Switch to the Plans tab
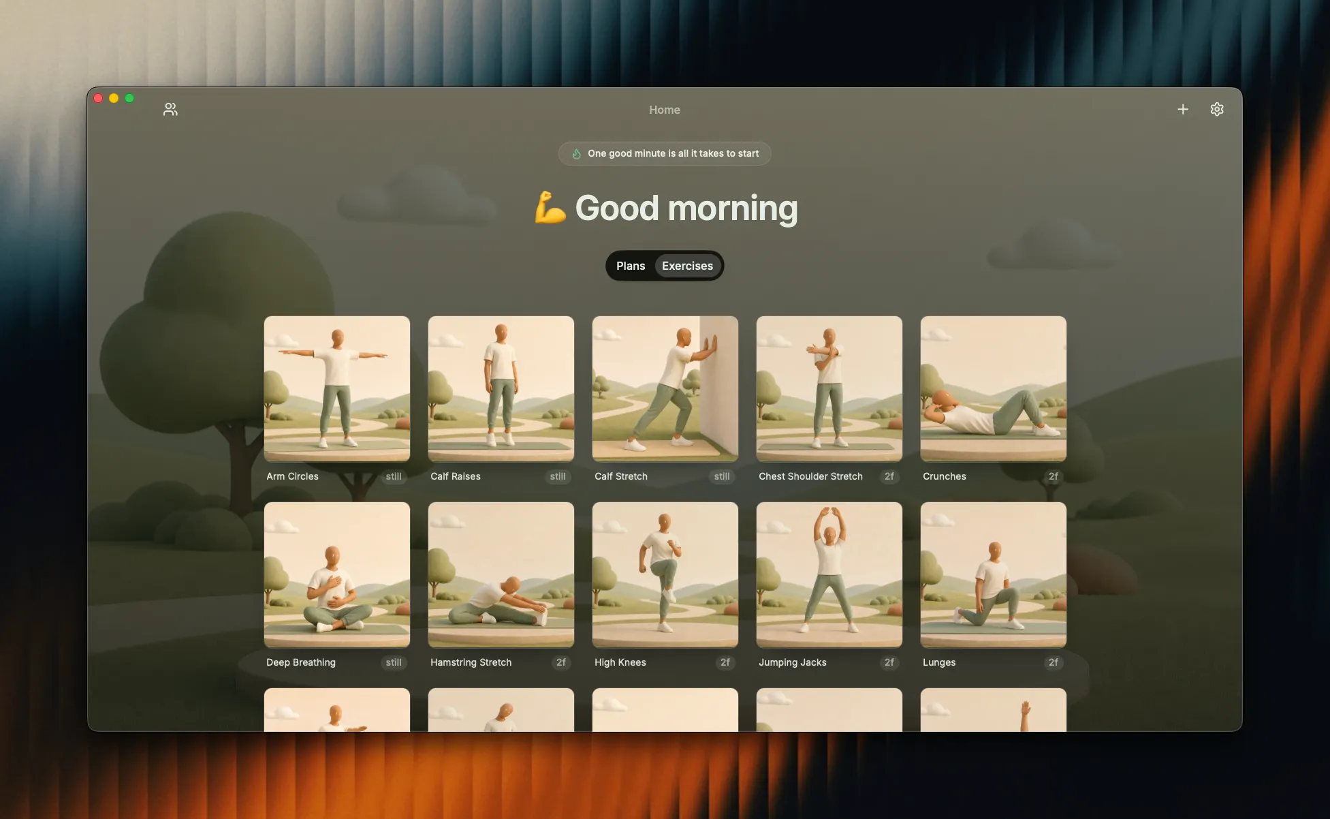 (631, 266)
